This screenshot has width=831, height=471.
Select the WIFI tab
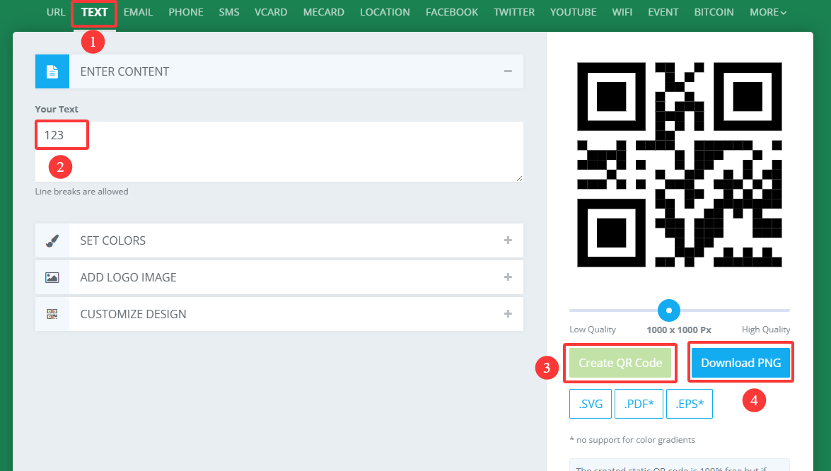(x=622, y=11)
